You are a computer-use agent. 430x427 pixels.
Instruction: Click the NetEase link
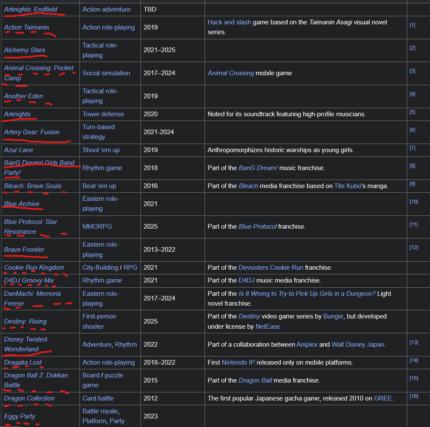point(268,327)
